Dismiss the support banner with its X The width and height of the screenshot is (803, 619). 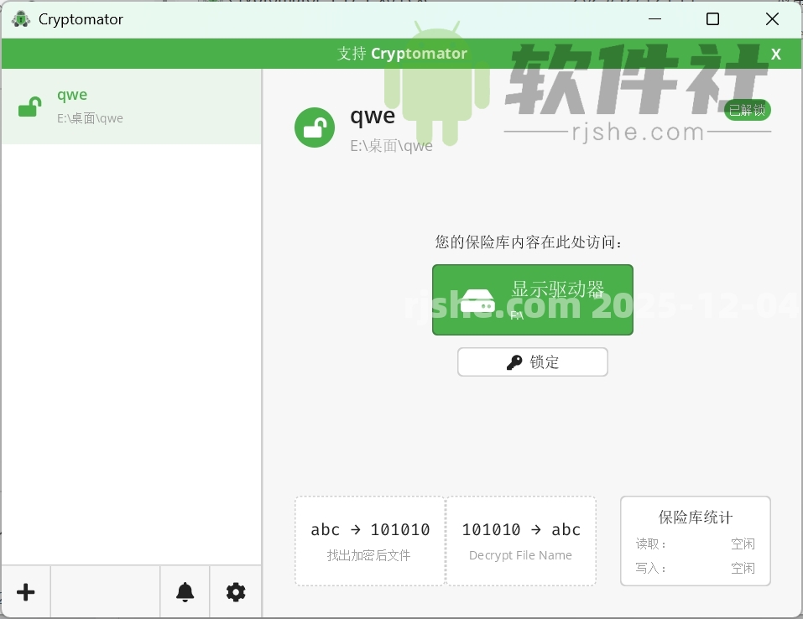click(x=775, y=53)
